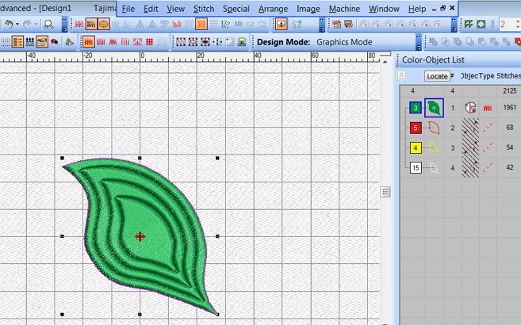Click the highlighted center-align icon
Screen dimensions: 521x325
pos(281,25)
